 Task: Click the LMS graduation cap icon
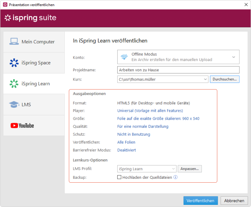pyautogui.click(x=14, y=105)
